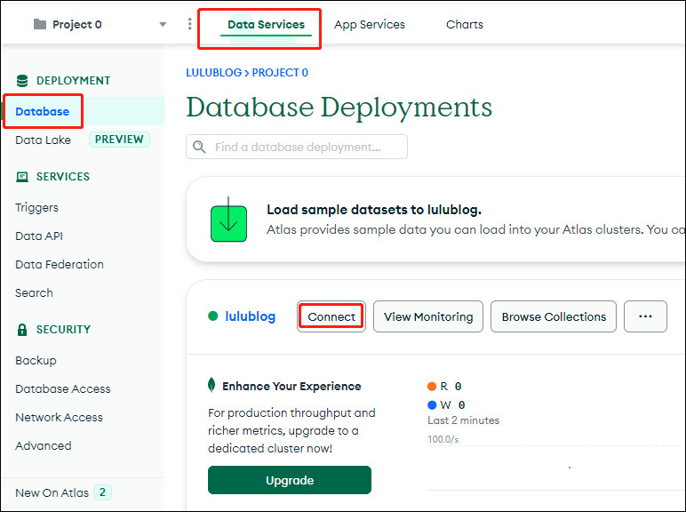Click the SERVICES section header
This screenshot has height=512, width=686.
pos(63,177)
